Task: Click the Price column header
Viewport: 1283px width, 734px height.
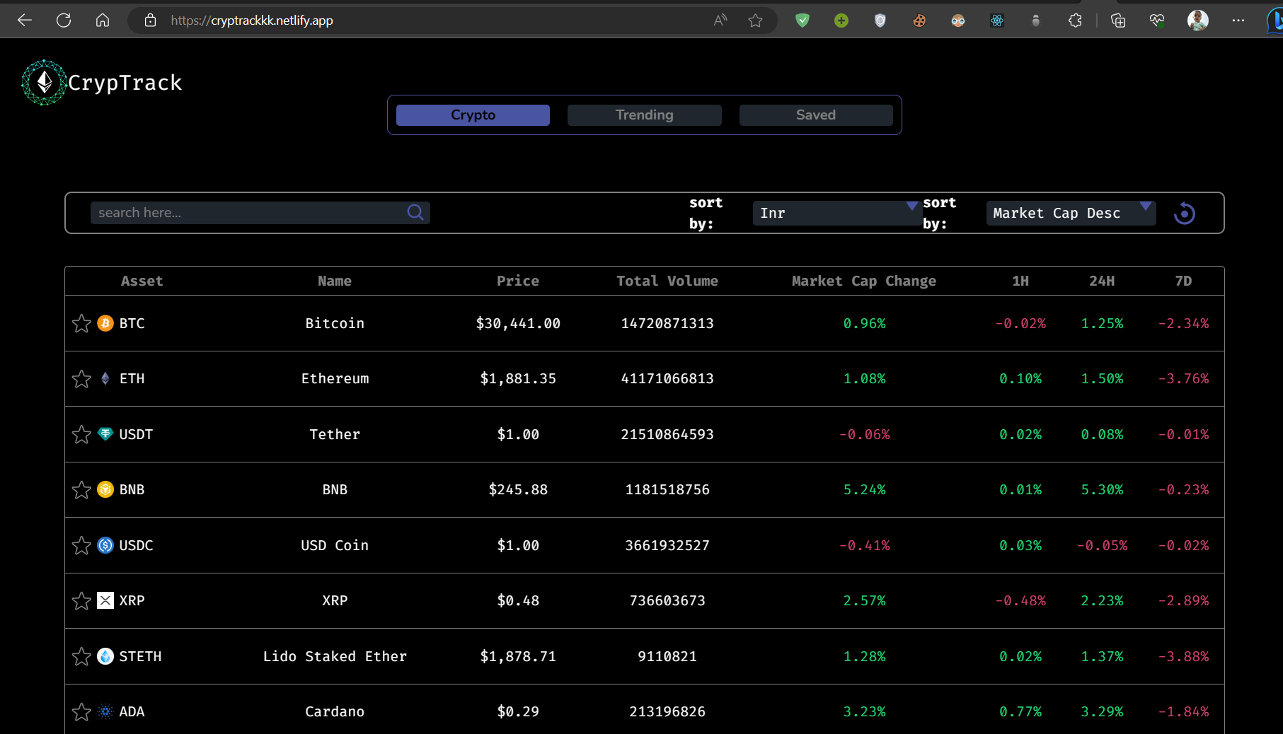Action: [518, 281]
